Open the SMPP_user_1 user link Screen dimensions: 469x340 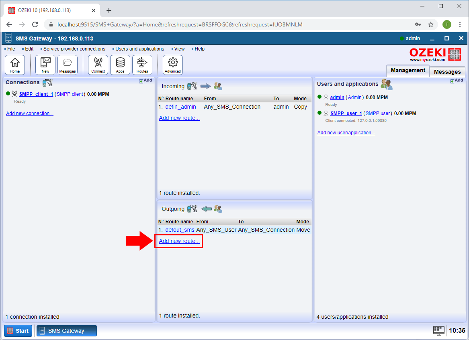click(x=346, y=113)
